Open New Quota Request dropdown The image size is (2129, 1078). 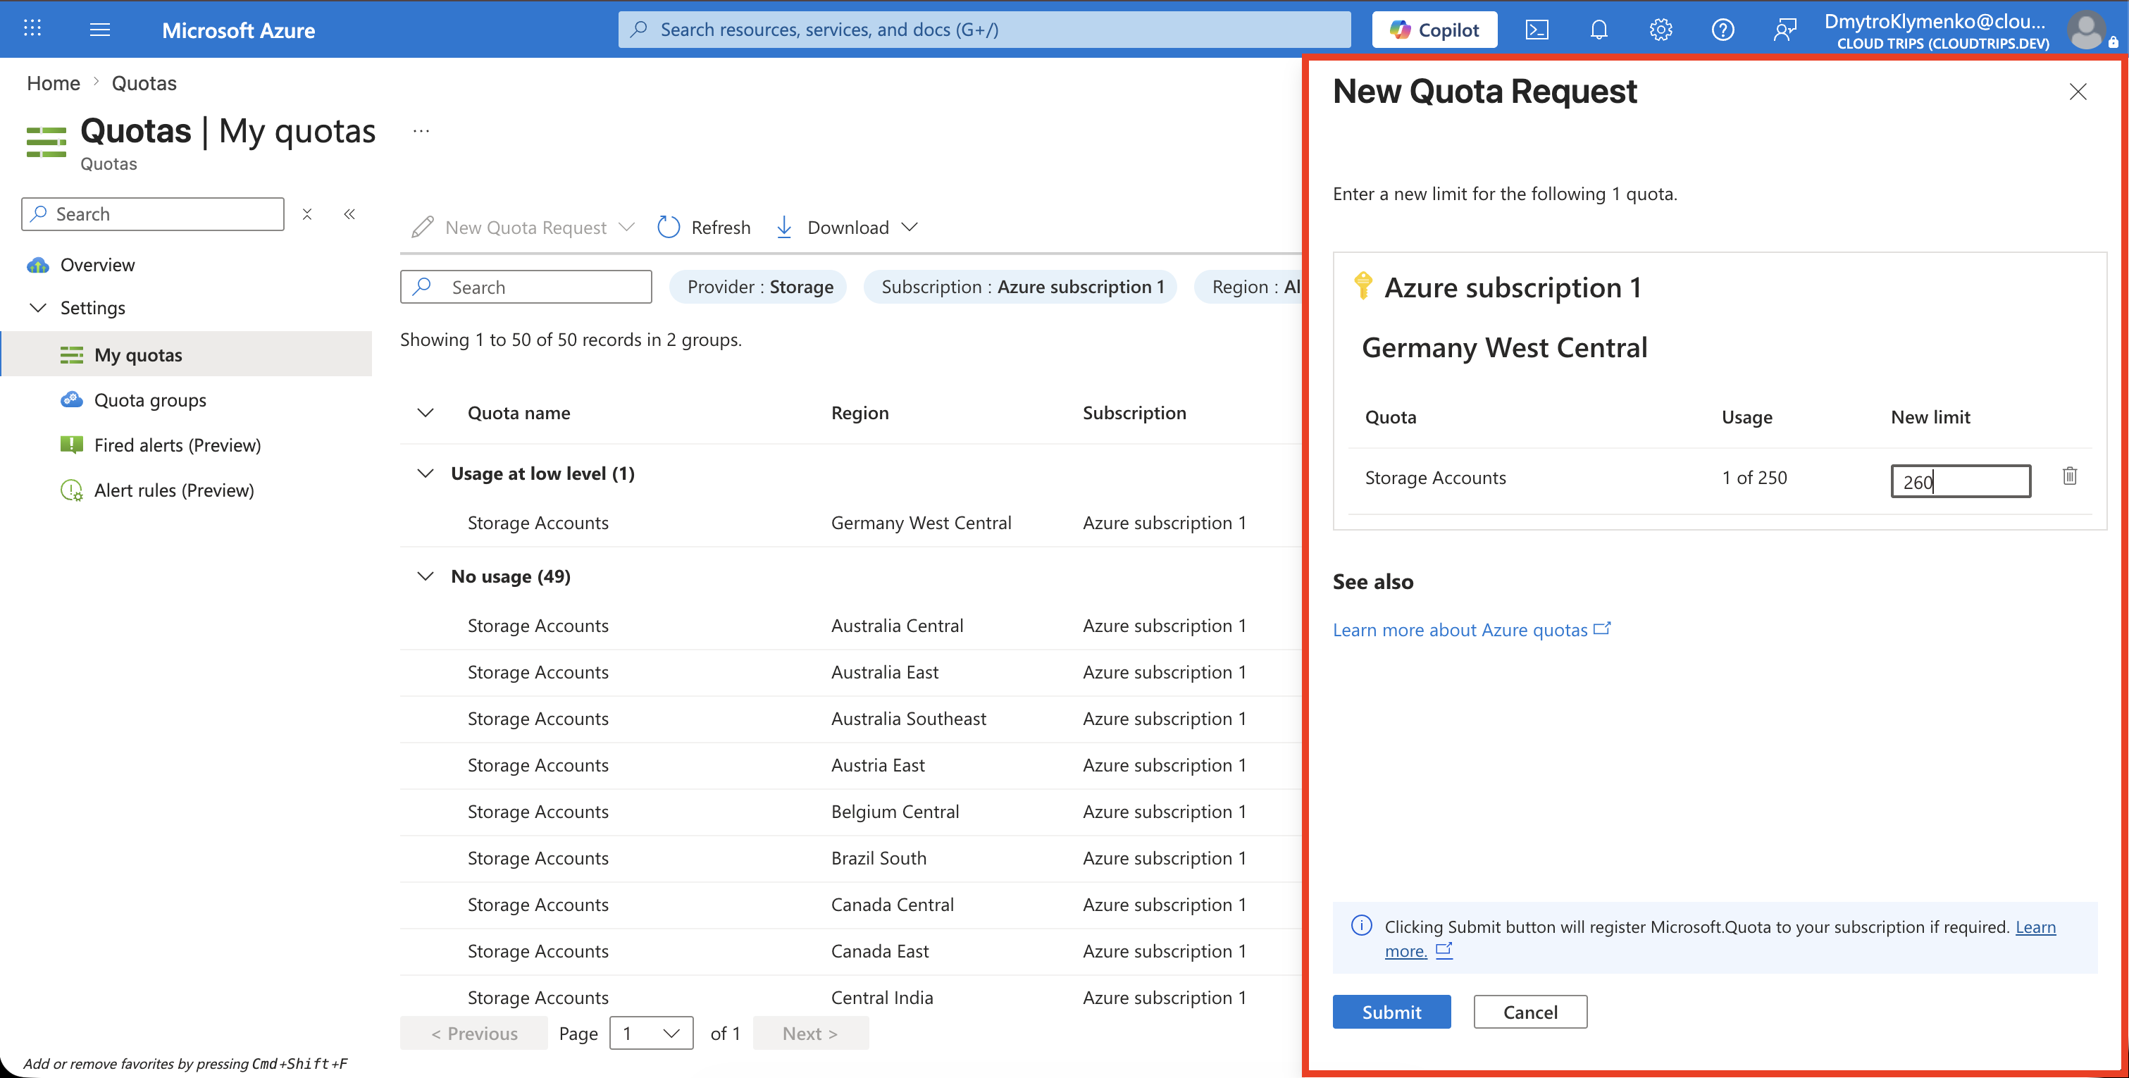click(523, 228)
